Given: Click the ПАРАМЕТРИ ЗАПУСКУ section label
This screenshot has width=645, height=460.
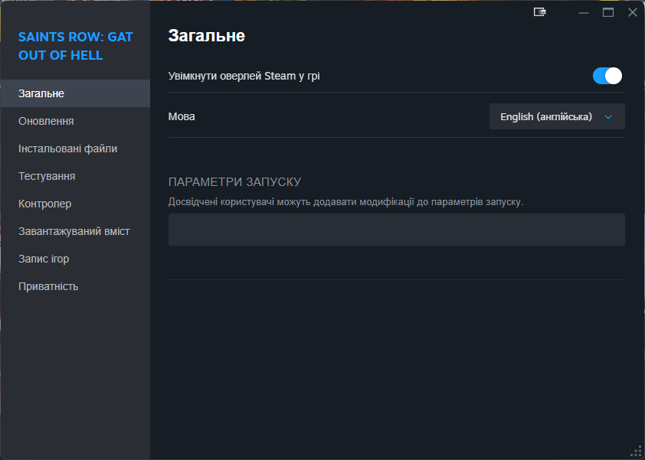Looking at the screenshot, I should 235,181.
